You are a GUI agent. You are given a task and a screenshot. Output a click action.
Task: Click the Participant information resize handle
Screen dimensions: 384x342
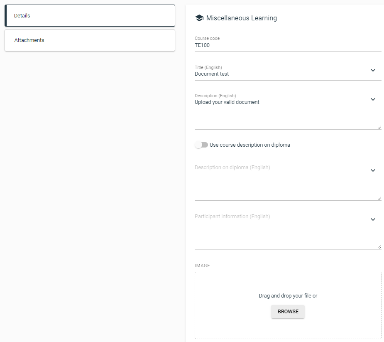379,247
